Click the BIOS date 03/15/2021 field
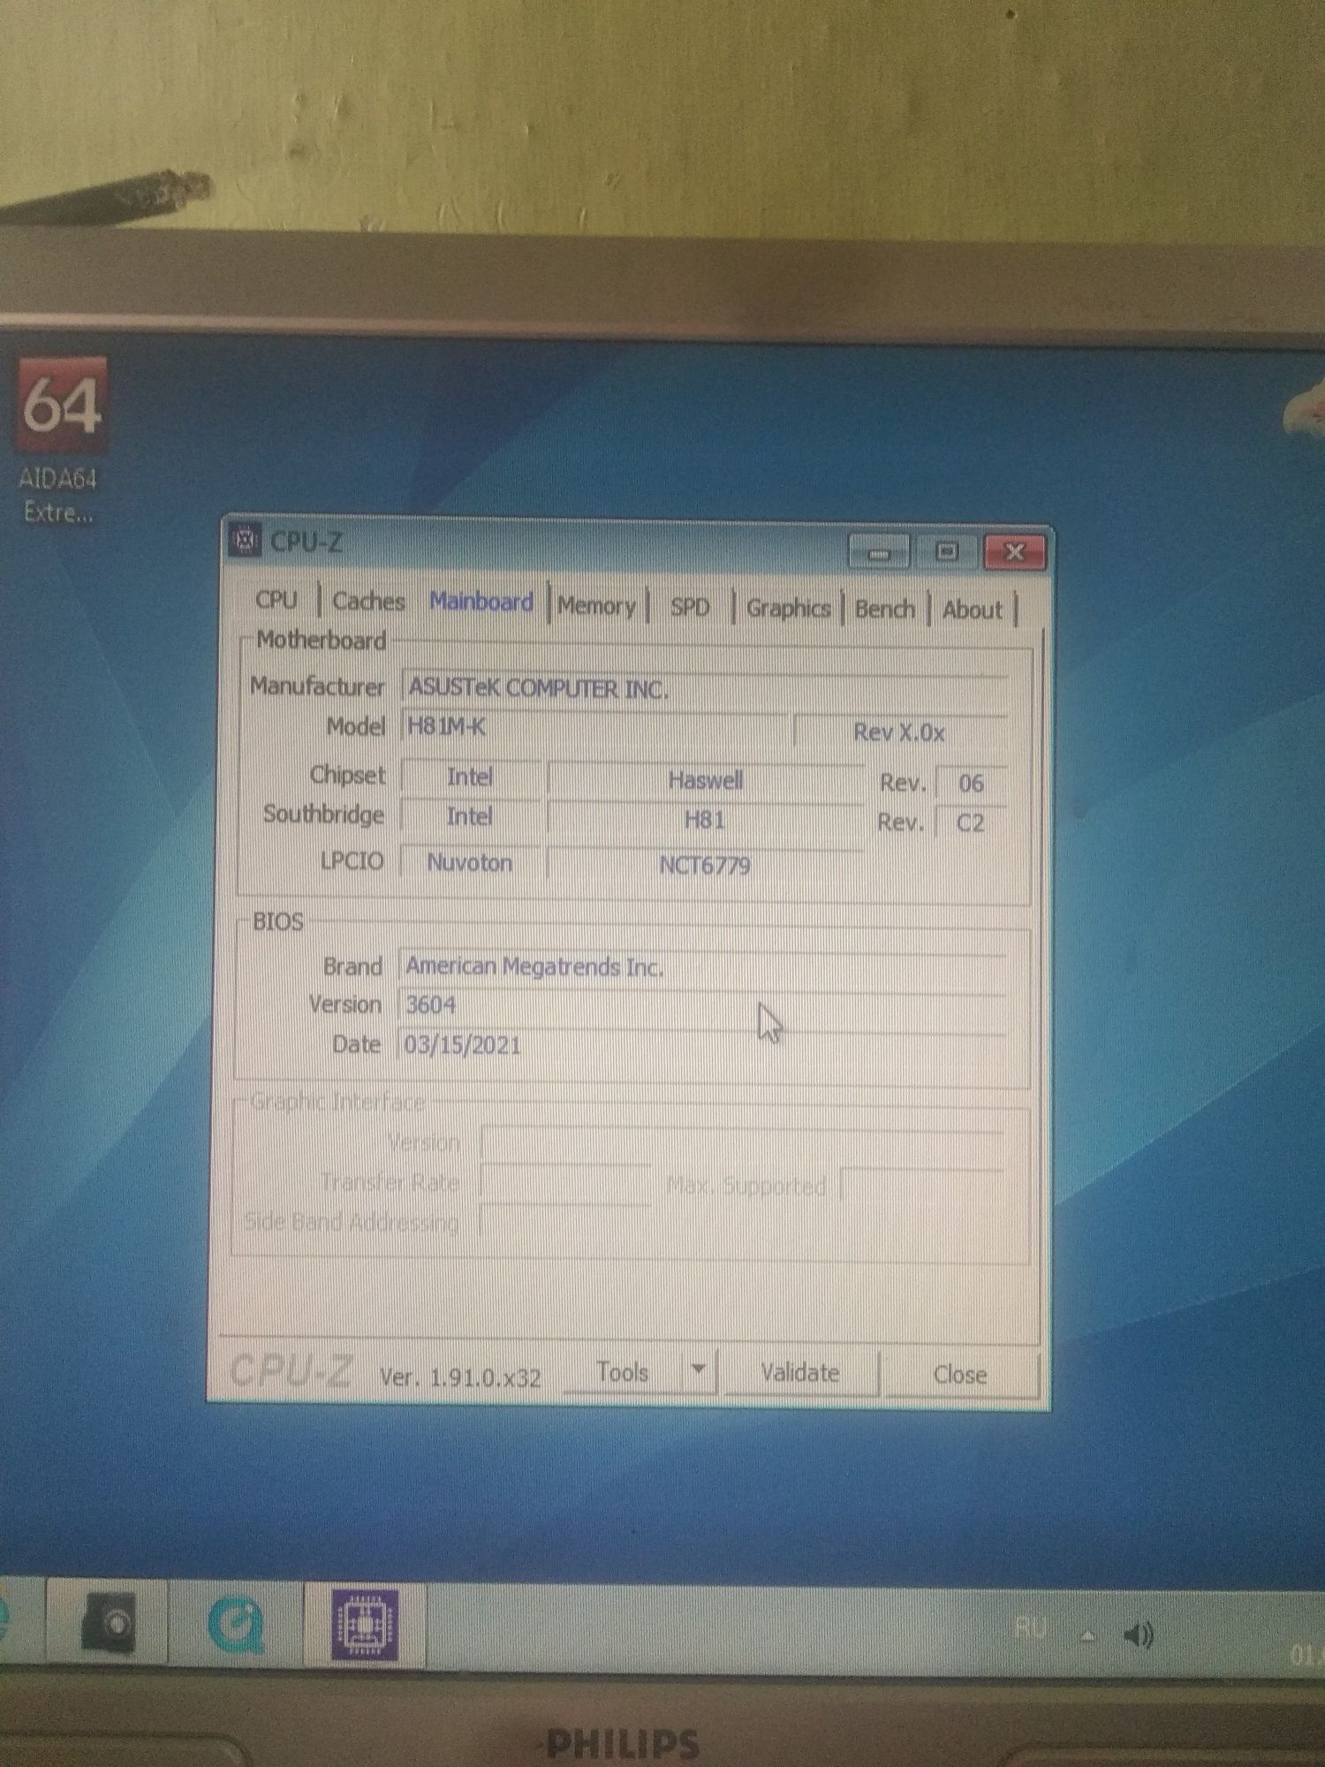The width and height of the screenshot is (1325, 1767). tap(702, 1045)
